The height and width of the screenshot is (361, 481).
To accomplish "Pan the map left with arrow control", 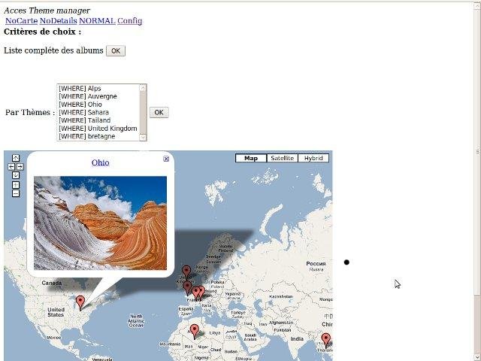I will coord(11,167).
